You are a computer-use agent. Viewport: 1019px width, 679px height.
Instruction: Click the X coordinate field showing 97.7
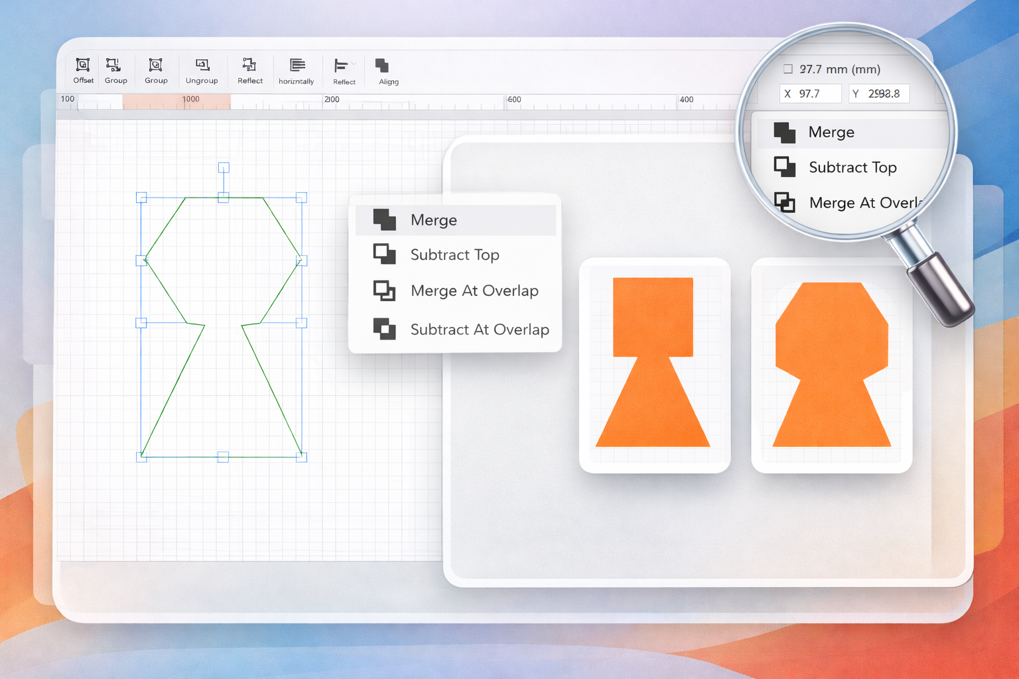click(x=810, y=94)
